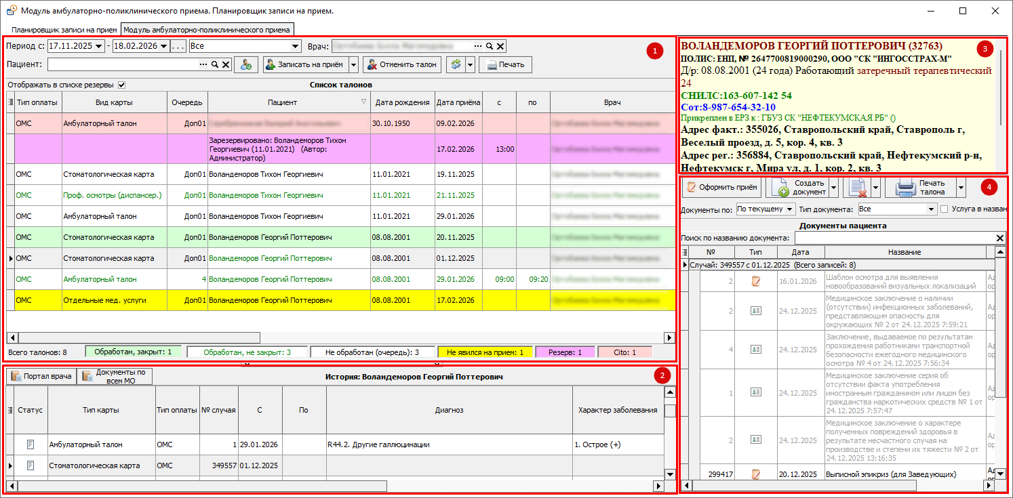Open the period start date dropdown
This screenshot has height=498, width=1013.
point(100,46)
